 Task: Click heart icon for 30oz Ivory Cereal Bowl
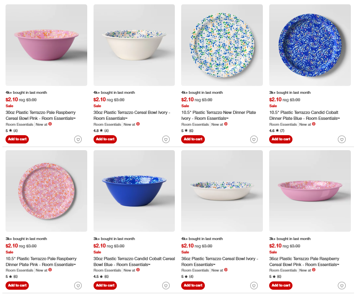click(x=166, y=139)
